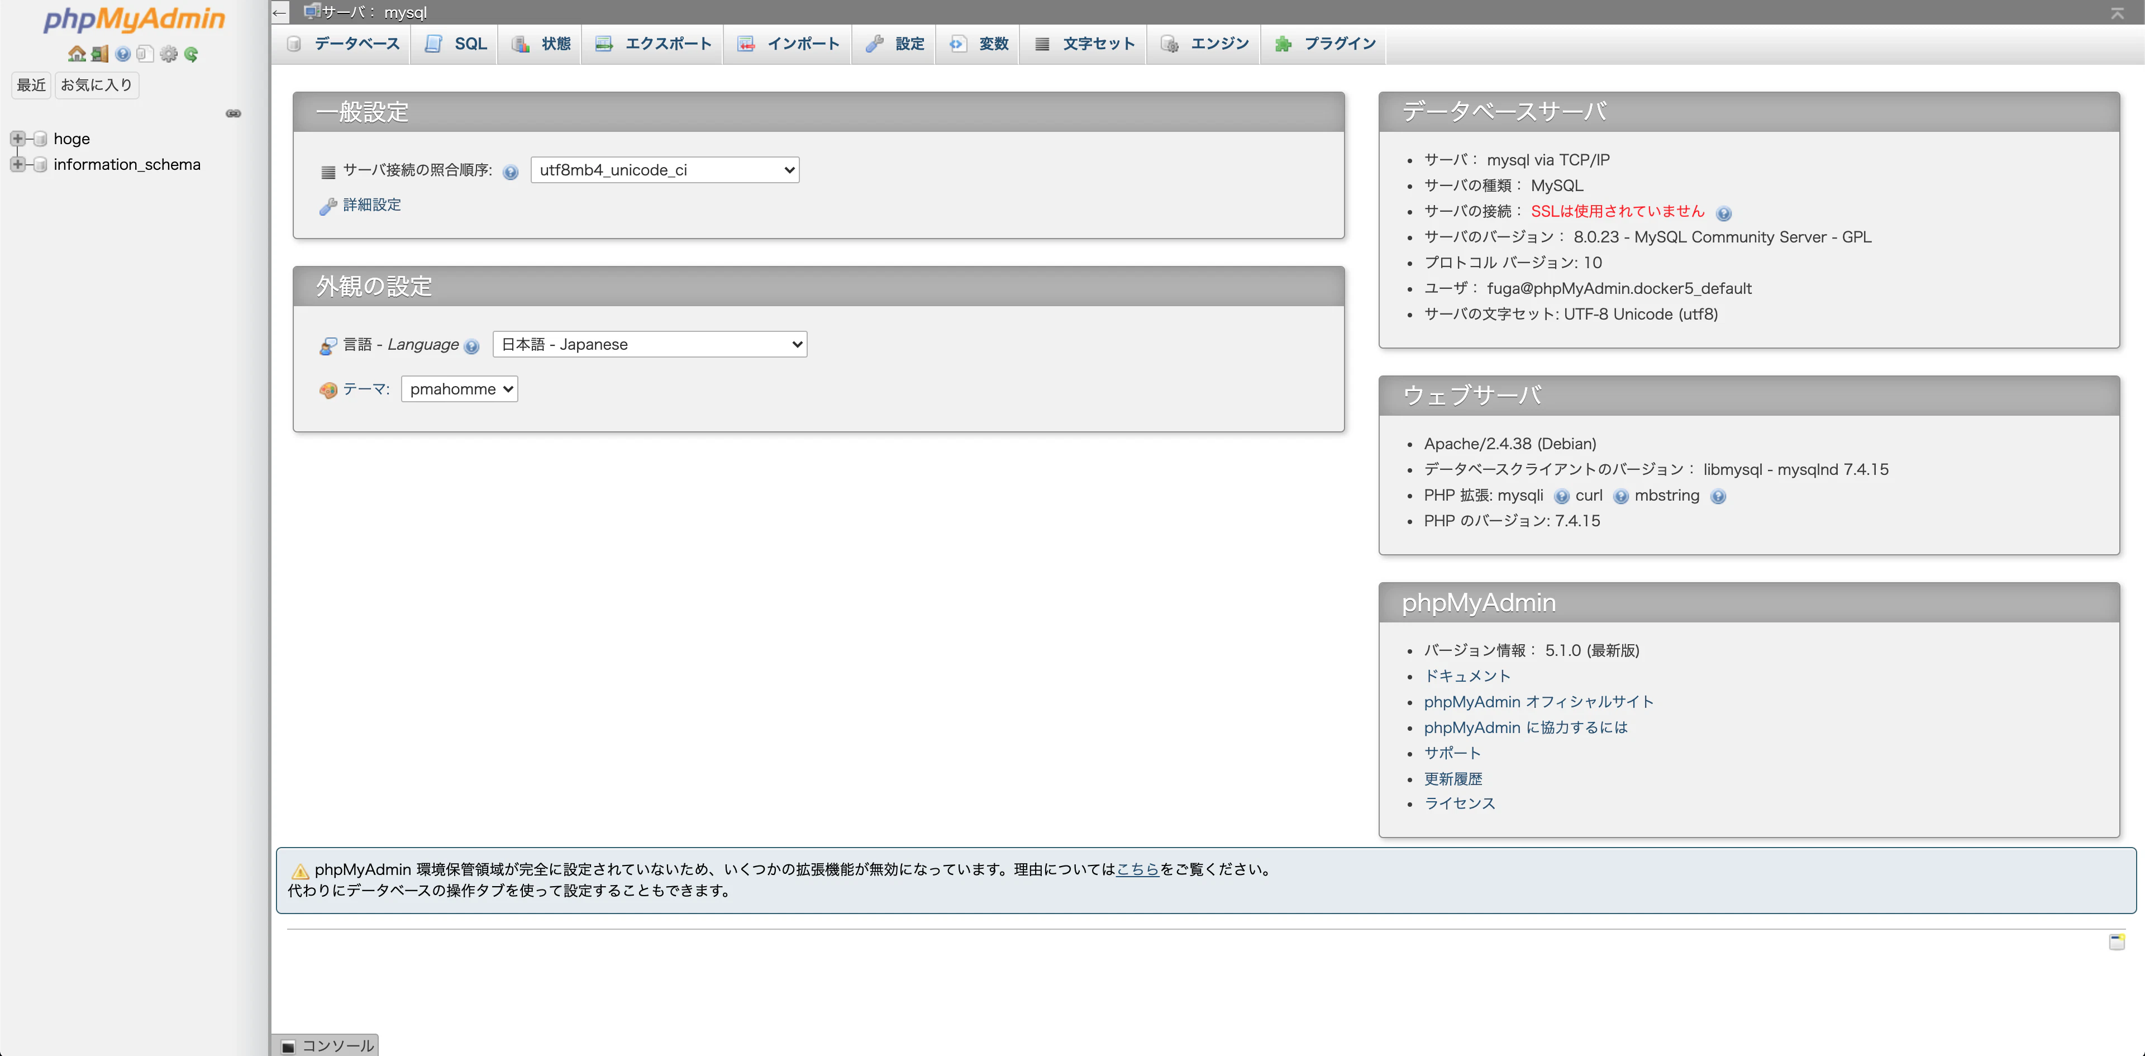This screenshot has height=1056, width=2145.
Task: Click the phpMyAdmin home icon
Action: [78, 53]
